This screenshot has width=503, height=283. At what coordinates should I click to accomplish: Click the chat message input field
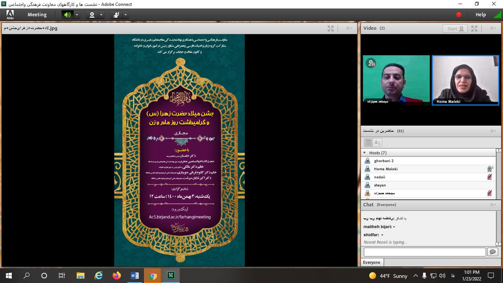coord(425,252)
